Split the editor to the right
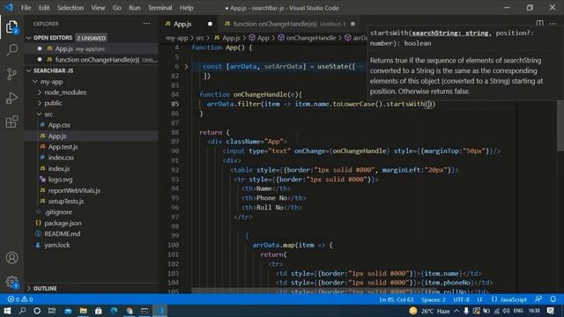 tap(539, 24)
